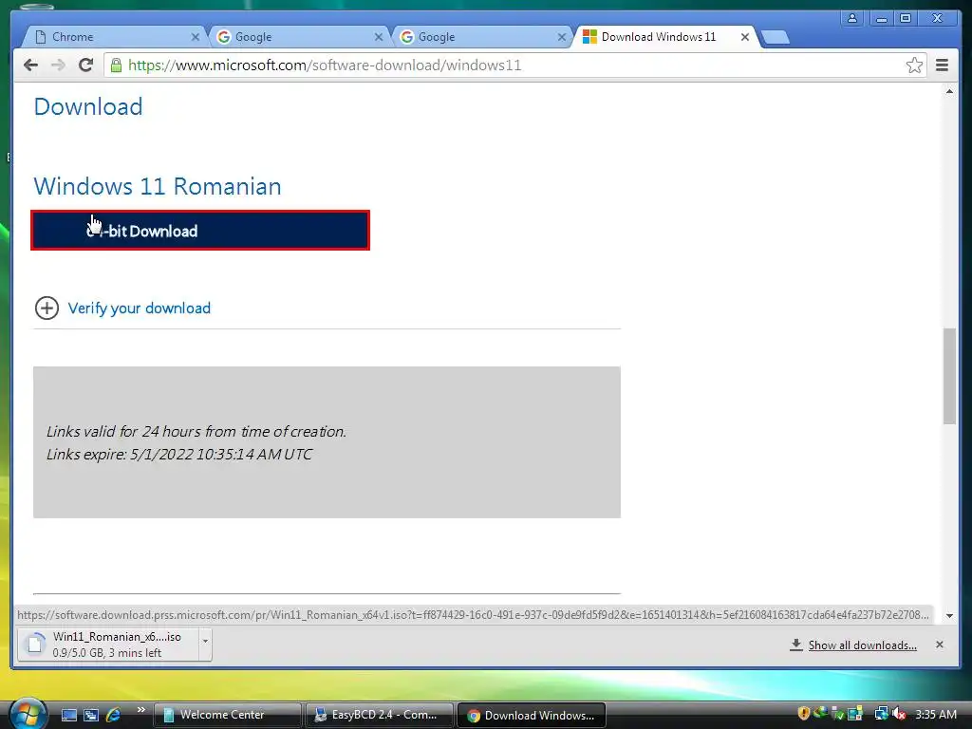The image size is (972, 729).
Task: Click the security shield tray icon
Action: point(803,714)
